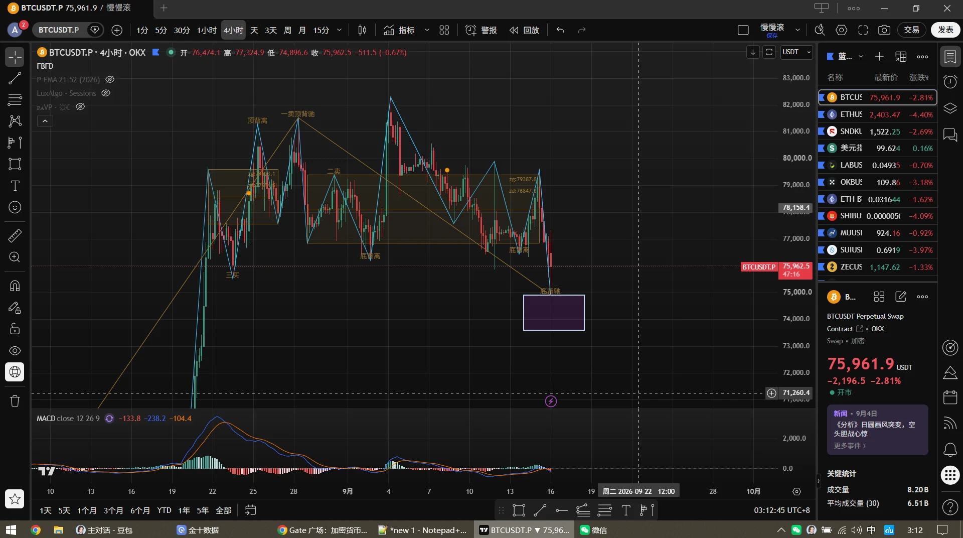Switch to Notepad++ window in taskbar
This screenshot has height=538, width=963.
point(422,530)
